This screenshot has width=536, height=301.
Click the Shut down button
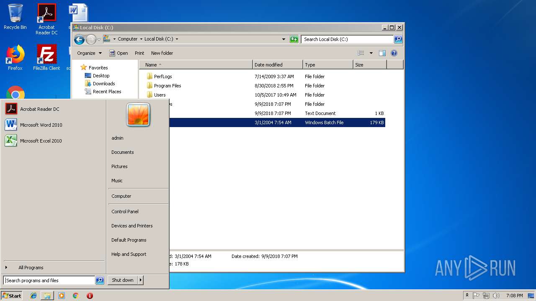coord(123,281)
